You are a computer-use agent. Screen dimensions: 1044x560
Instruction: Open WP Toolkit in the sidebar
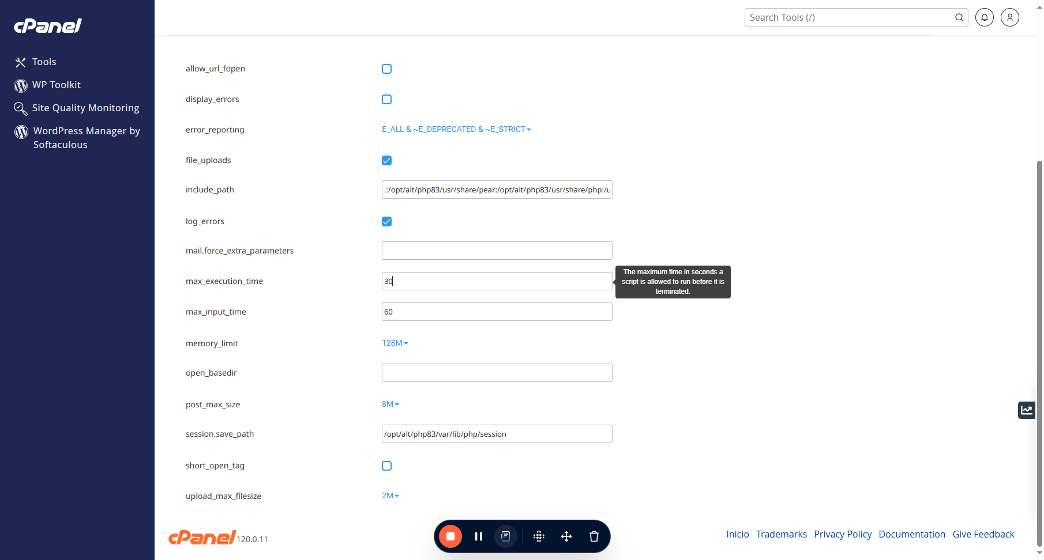pyautogui.click(x=56, y=85)
